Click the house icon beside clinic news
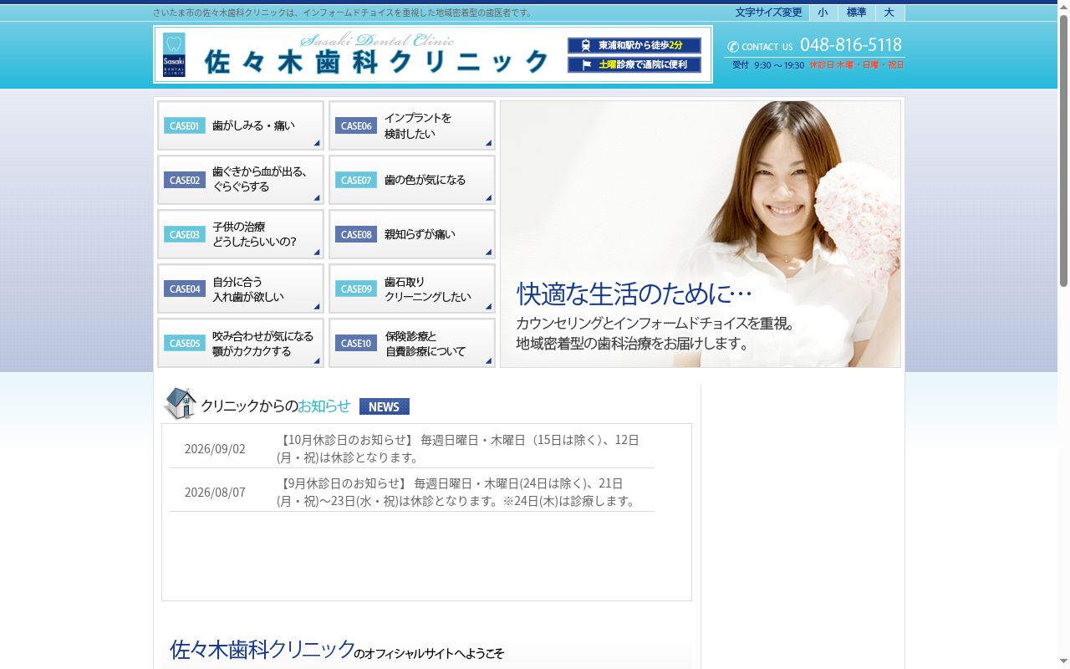 (x=180, y=403)
